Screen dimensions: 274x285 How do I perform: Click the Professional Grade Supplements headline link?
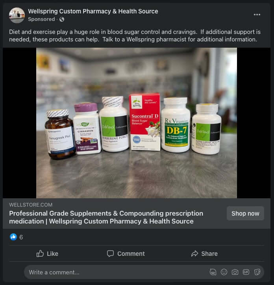click(106, 217)
